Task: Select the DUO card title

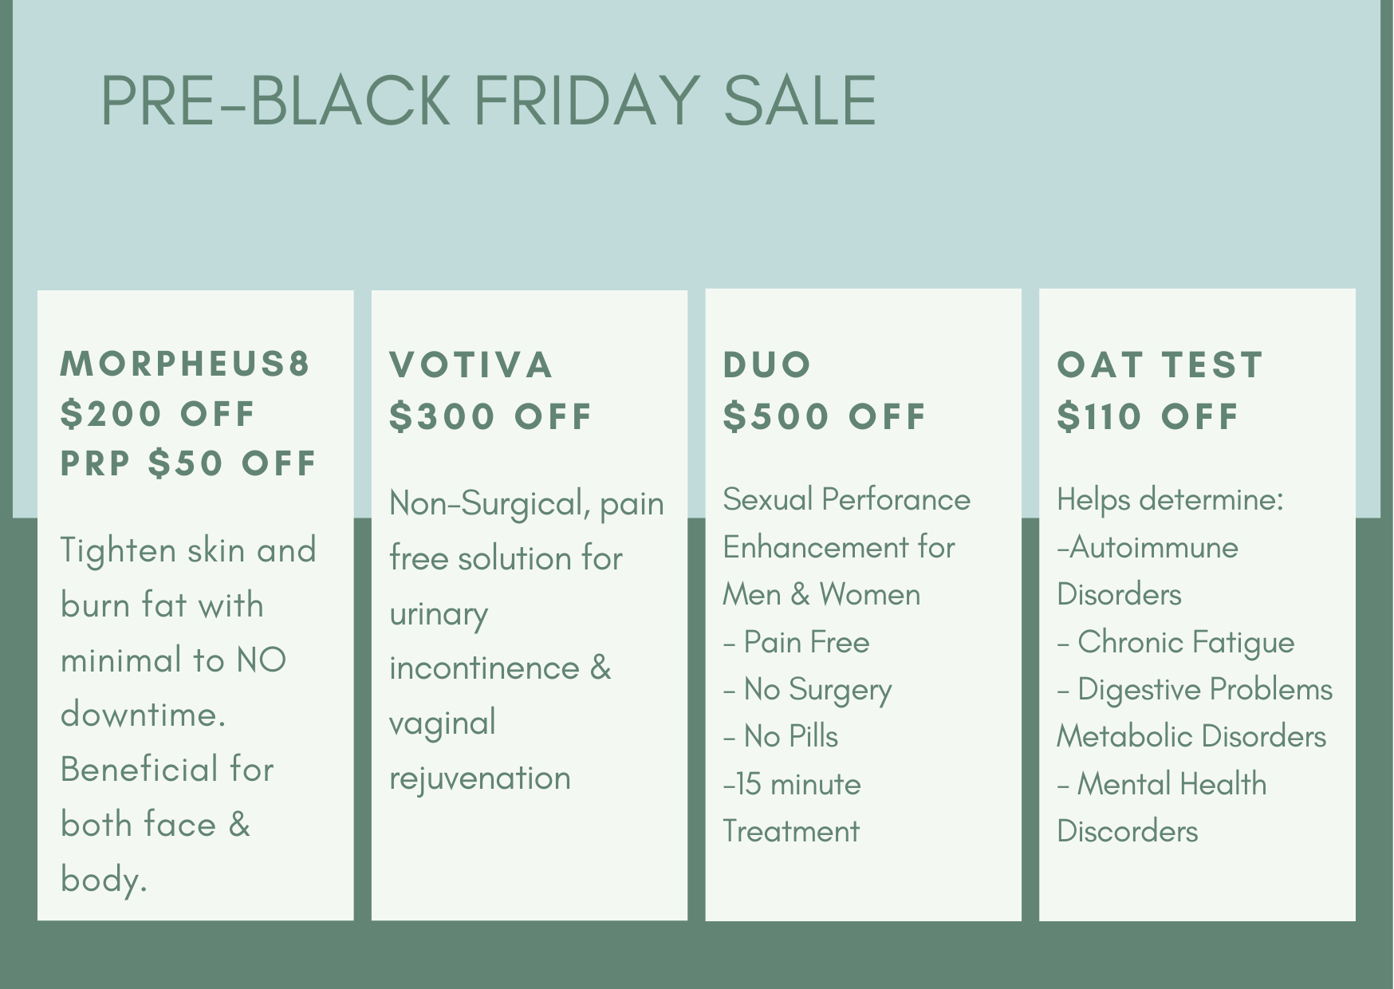Action: click(x=766, y=365)
